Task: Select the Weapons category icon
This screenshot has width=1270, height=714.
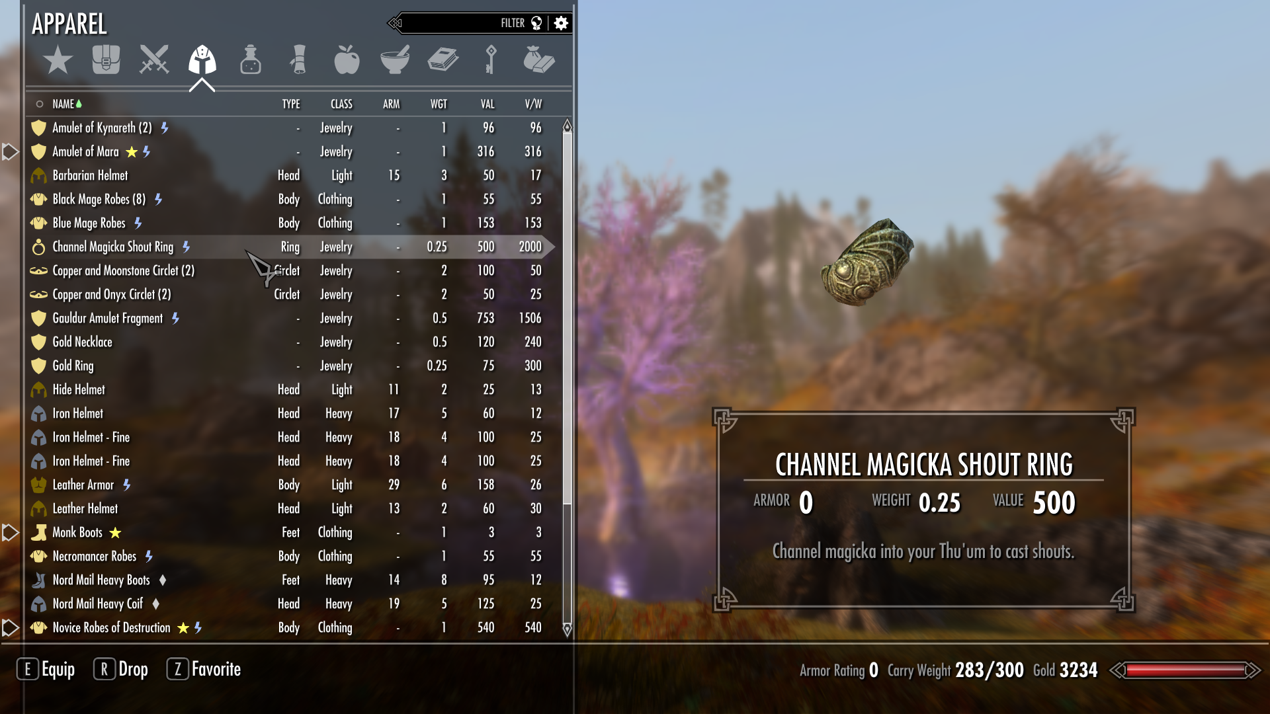Action: [x=153, y=61]
